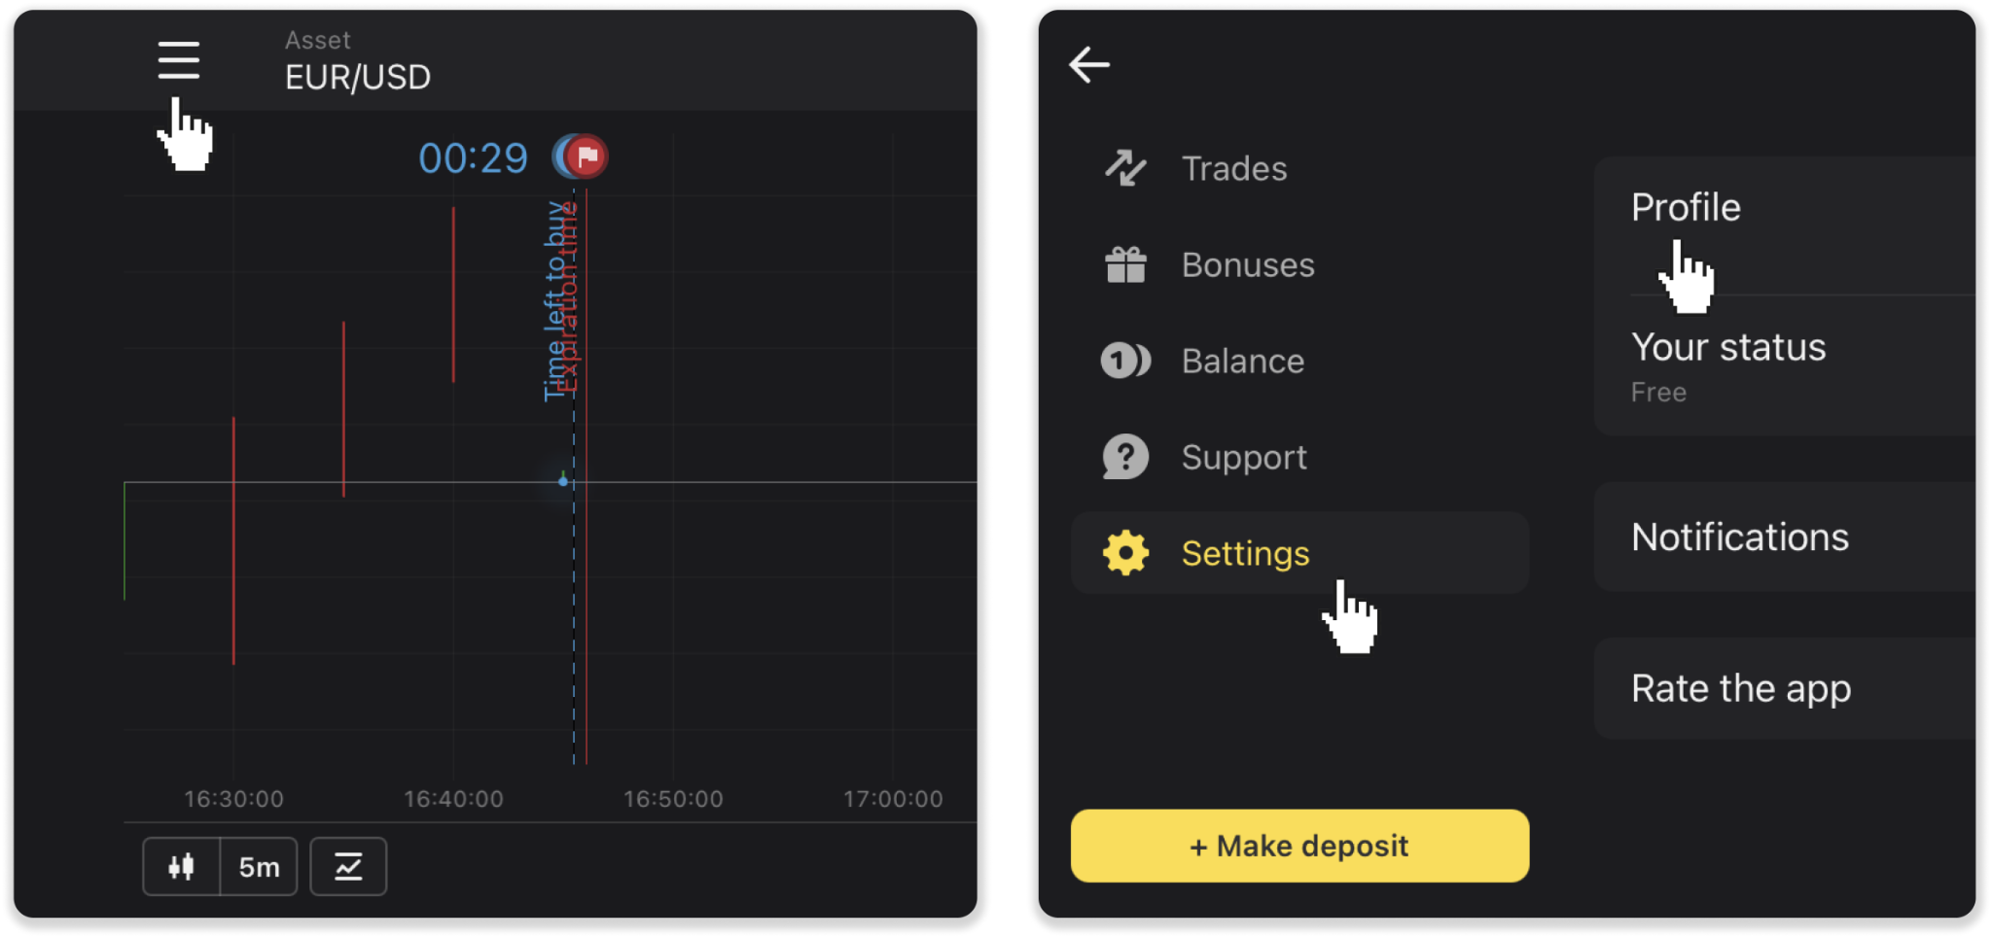1992x938 pixels.
Task: Click the Bonuses gift icon
Action: (x=1125, y=264)
